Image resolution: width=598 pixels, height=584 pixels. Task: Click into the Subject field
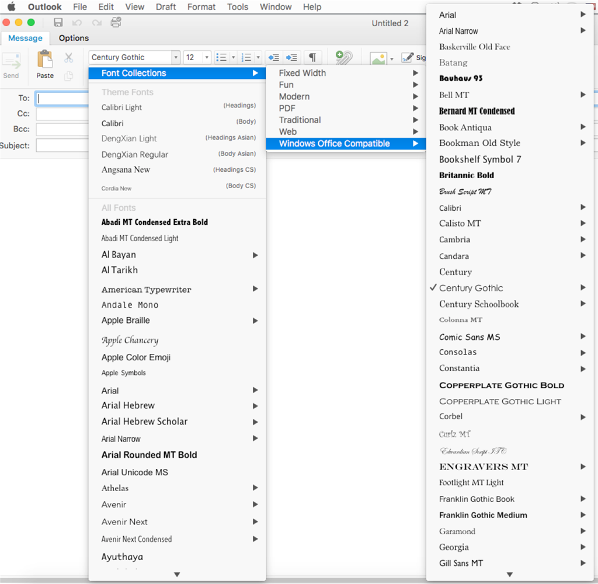click(62, 145)
